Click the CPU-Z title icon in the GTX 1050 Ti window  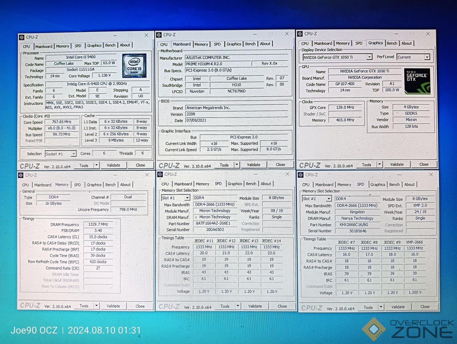click(x=300, y=34)
